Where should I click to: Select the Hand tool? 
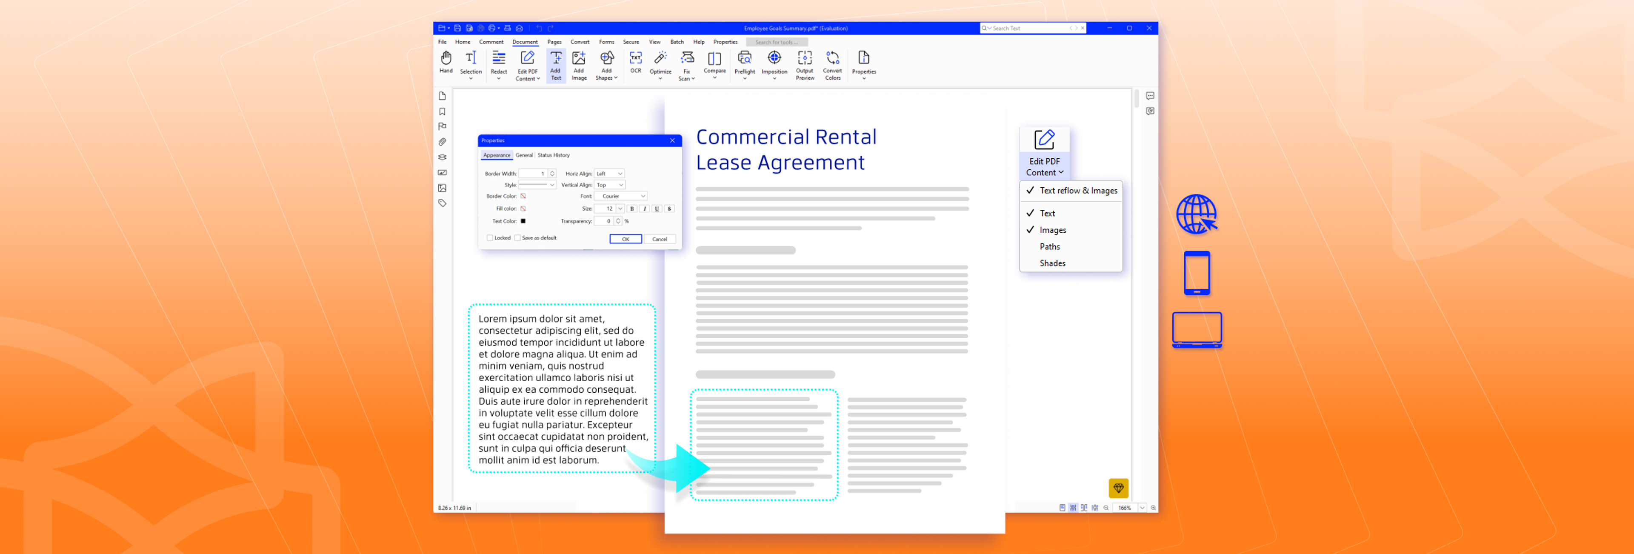tap(446, 63)
